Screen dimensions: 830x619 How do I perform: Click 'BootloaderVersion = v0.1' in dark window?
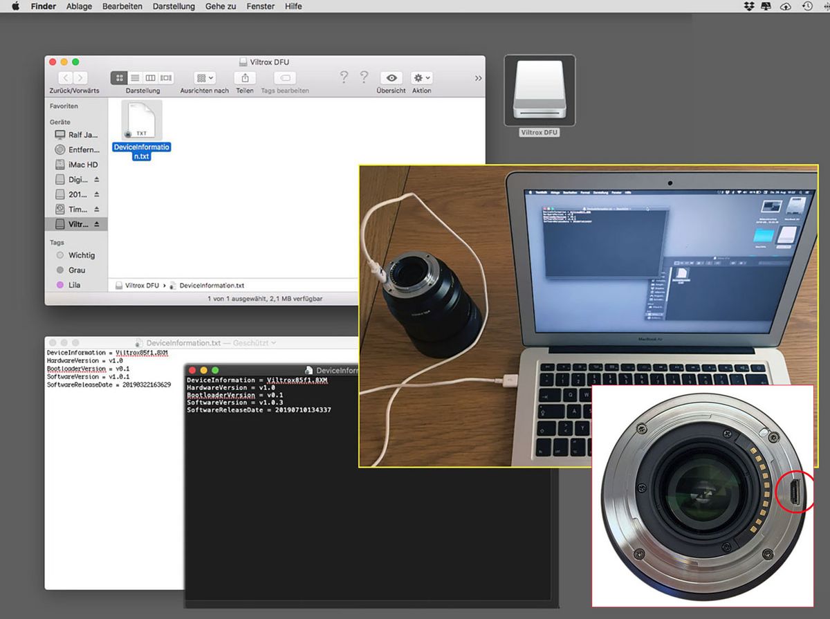tap(235, 395)
